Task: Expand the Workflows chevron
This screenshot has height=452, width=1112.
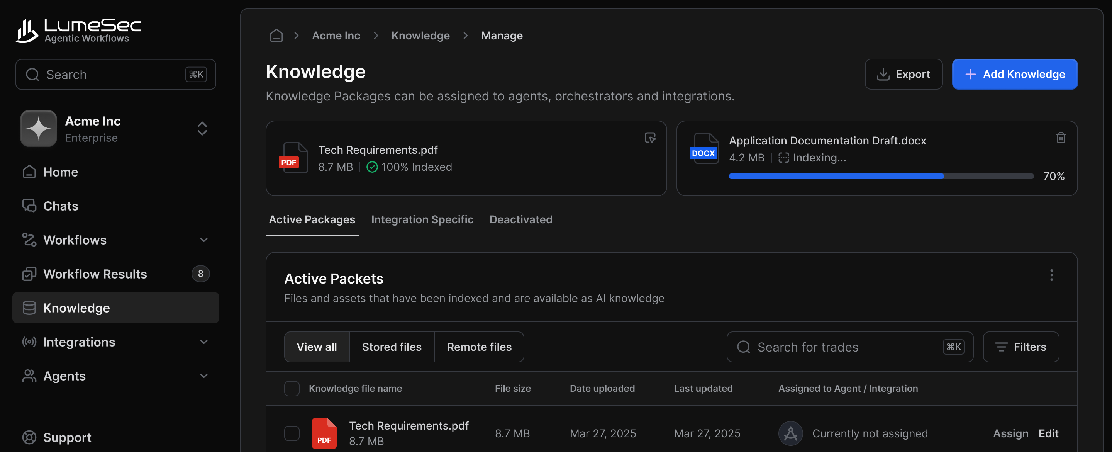Action: [x=204, y=240]
